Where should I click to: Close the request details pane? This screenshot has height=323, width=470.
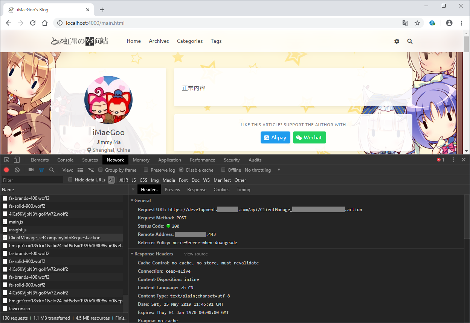pos(133,189)
